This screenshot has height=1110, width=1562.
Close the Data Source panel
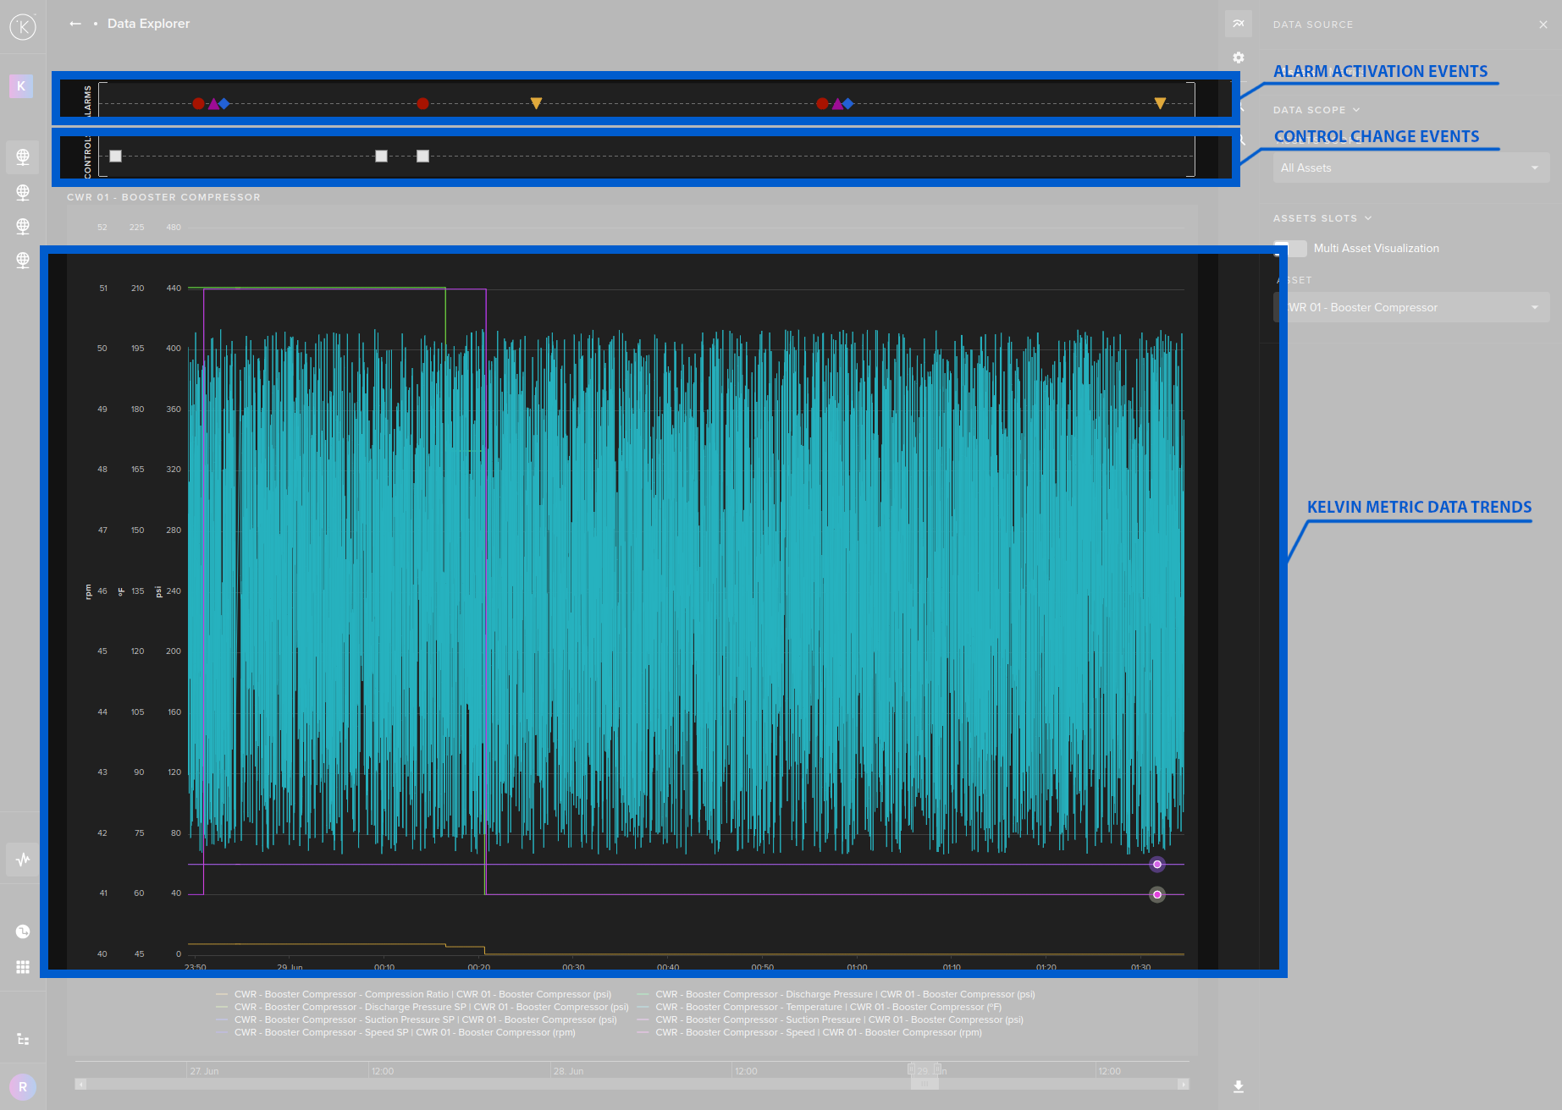click(1543, 25)
